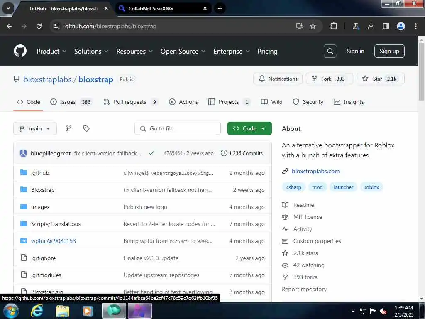The width and height of the screenshot is (425, 319).
Task: Click bluepilledgreat's avatar image
Action: 23,153
